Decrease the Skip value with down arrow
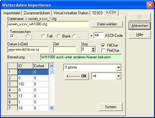This screenshot has height=118, width=155. [x=93, y=50]
